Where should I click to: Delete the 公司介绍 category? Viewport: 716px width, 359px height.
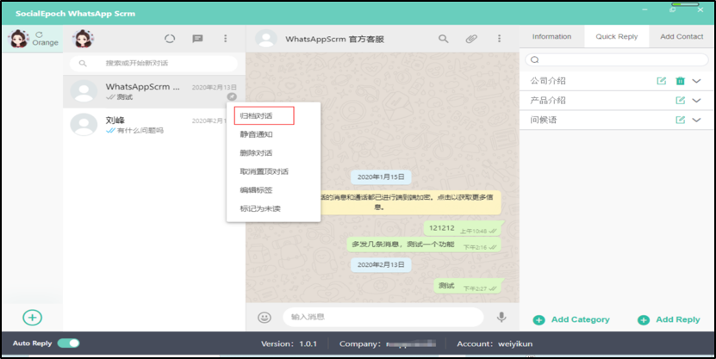pyautogui.click(x=681, y=81)
